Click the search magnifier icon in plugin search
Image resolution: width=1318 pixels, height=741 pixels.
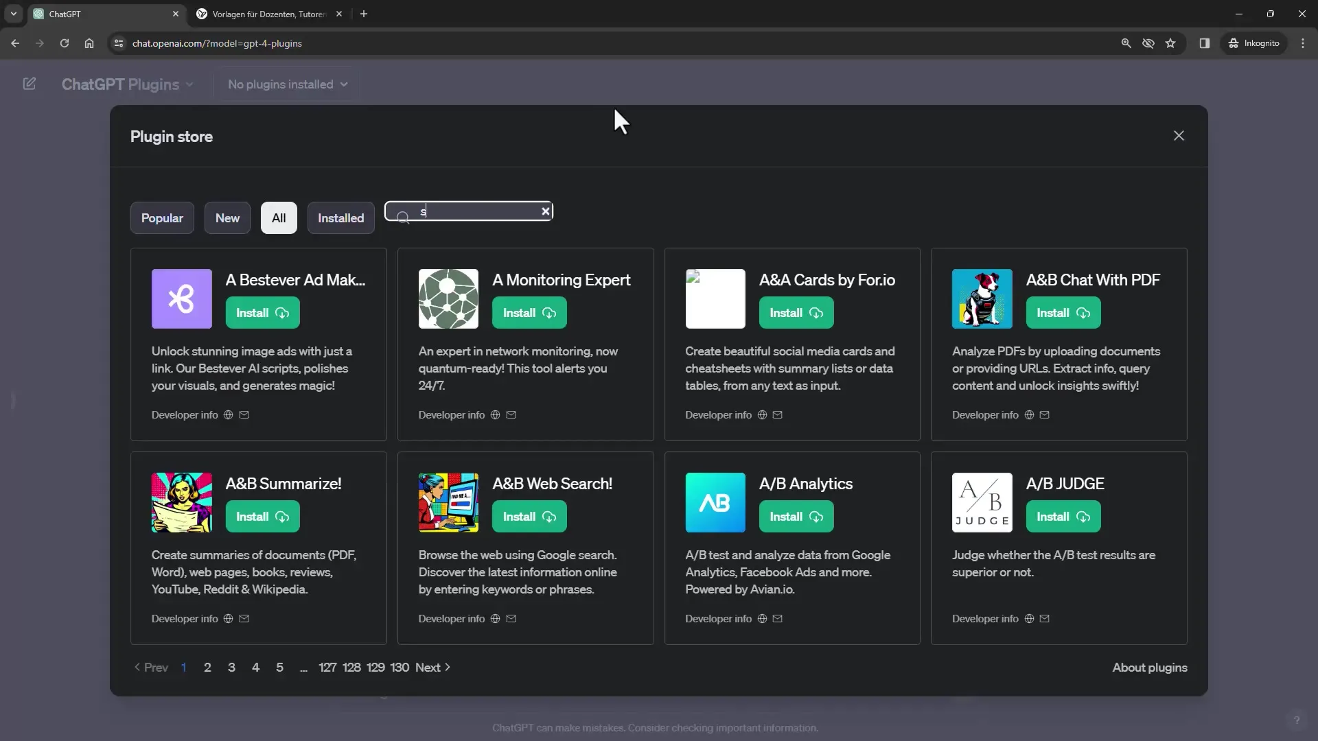click(403, 217)
